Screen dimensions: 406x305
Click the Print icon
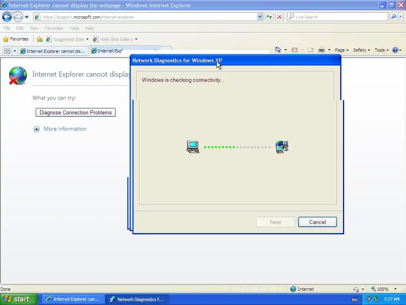tap(321, 50)
